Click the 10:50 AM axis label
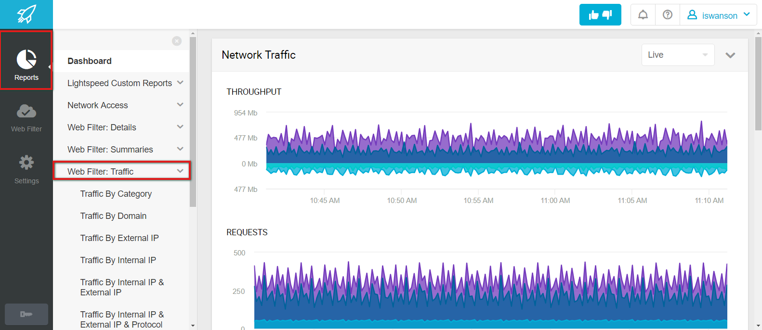Screen dimensions: 762x330 pos(402,201)
